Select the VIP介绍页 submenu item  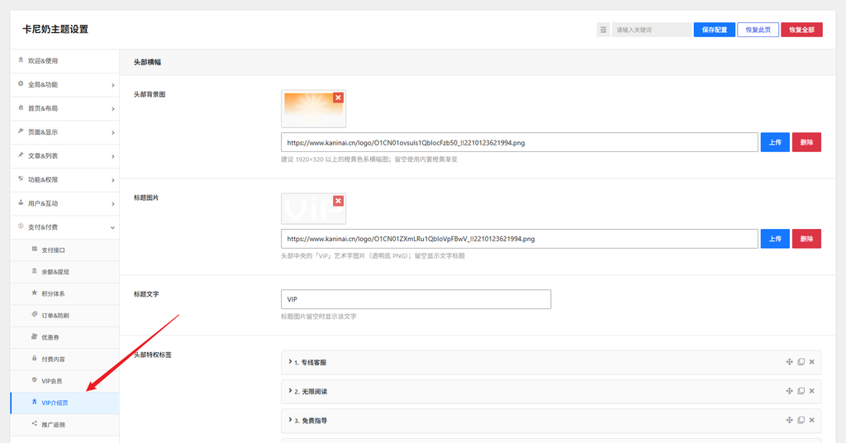(64, 403)
